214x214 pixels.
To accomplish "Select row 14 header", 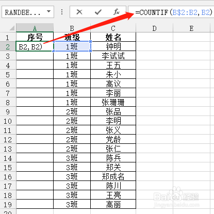I will (8, 158).
